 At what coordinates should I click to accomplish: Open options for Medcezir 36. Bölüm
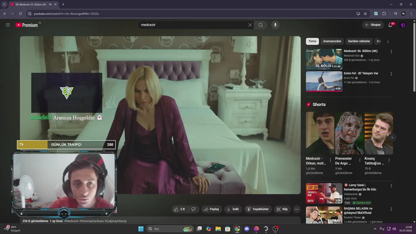[391, 52]
